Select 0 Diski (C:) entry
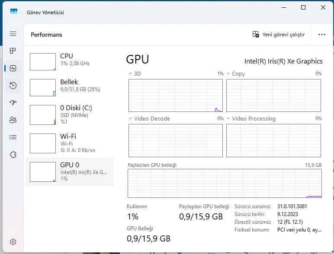The height and width of the screenshot is (254, 334). [x=70, y=114]
